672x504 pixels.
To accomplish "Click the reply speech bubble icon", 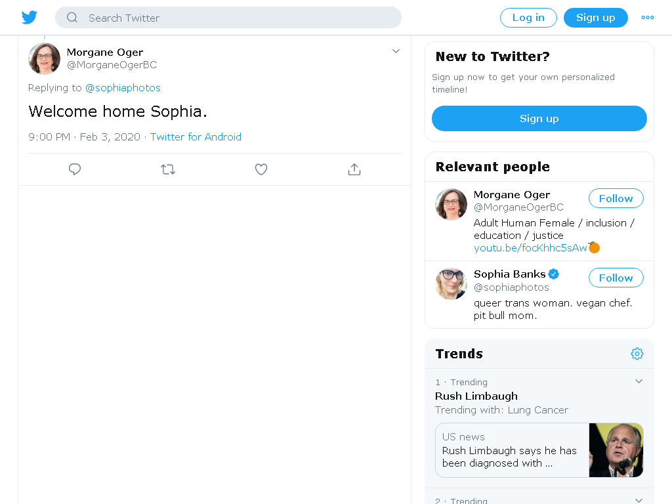I will [75, 169].
